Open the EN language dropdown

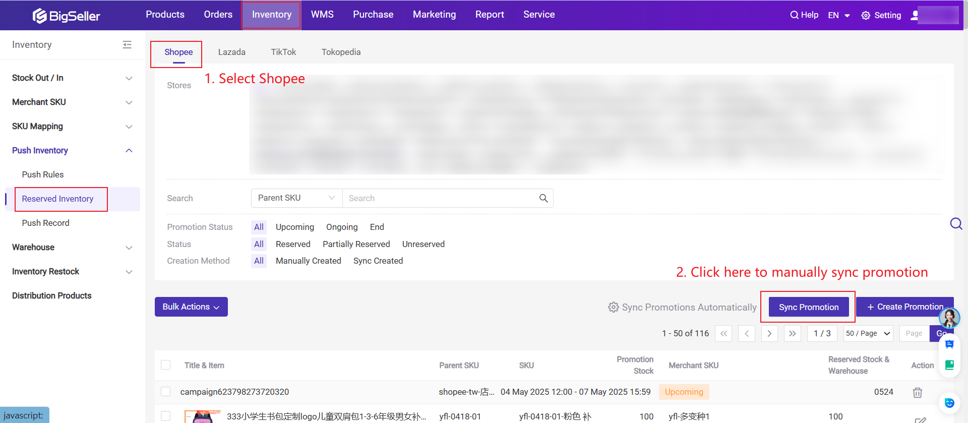point(839,15)
